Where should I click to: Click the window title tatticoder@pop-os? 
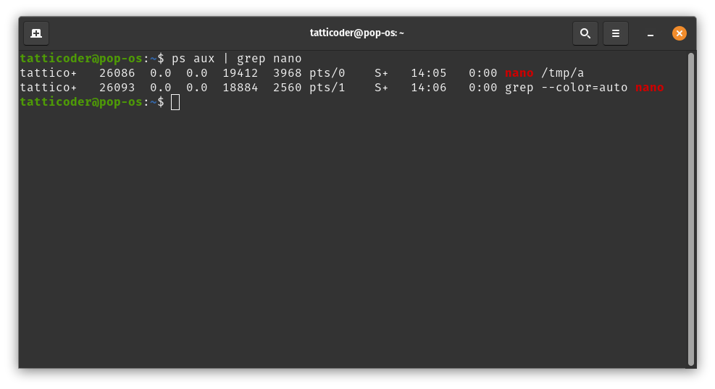tap(356, 33)
